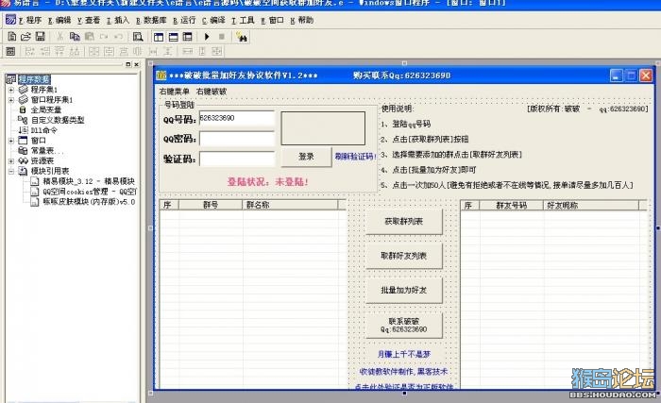Screen dimensions: 661x403
Task: Click the 全局变量 database icon in tree
Action: (23, 109)
